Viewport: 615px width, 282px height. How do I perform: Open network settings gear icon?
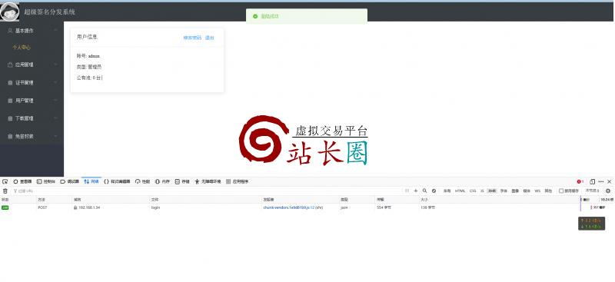(608, 191)
